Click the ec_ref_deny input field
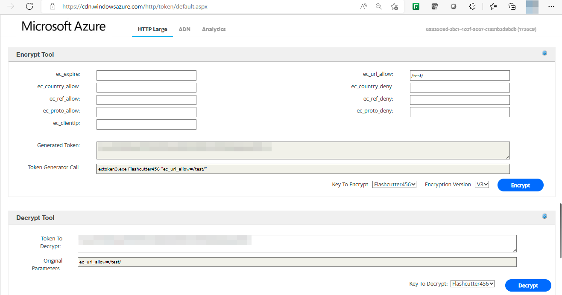 coord(460,100)
